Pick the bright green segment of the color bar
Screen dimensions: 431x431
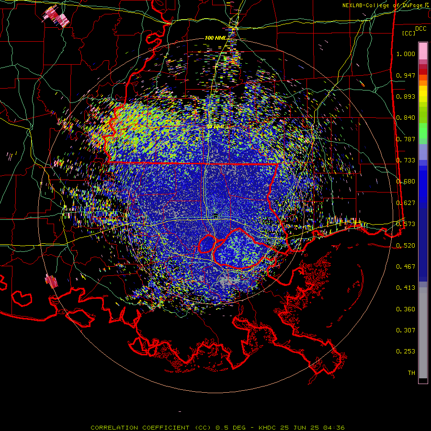click(x=423, y=130)
